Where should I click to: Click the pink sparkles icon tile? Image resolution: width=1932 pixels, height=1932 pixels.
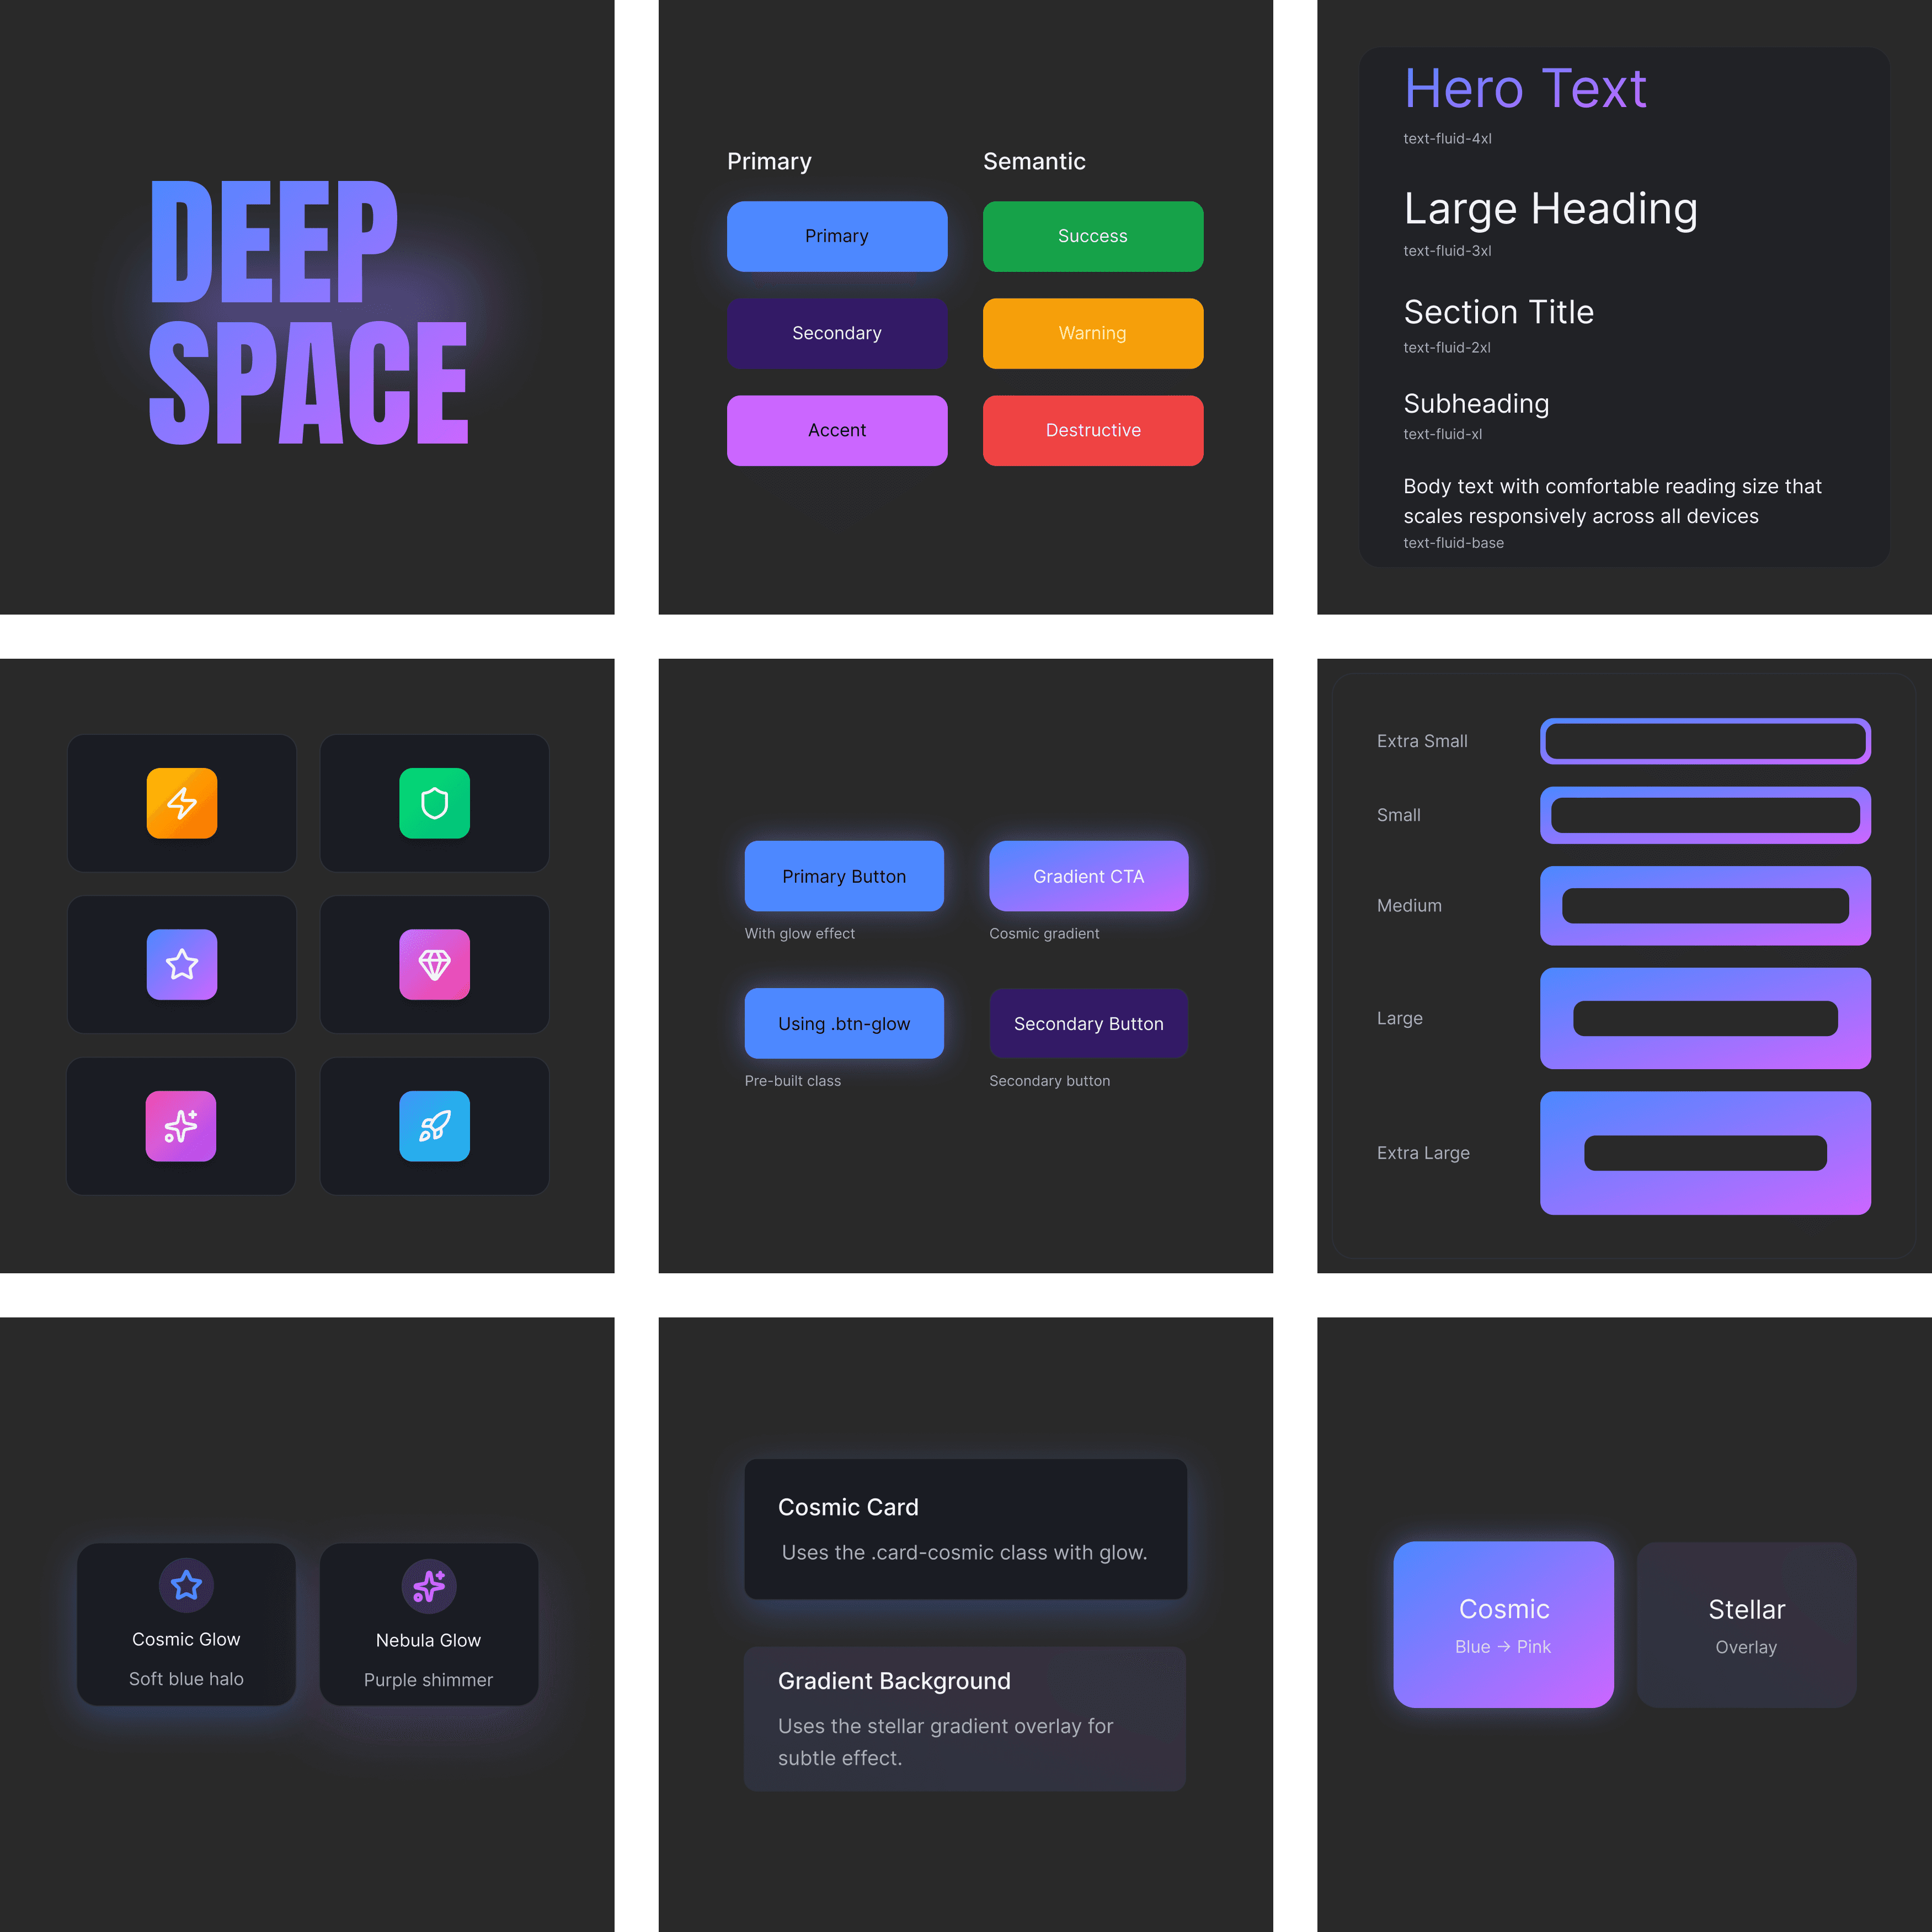coord(181,1126)
